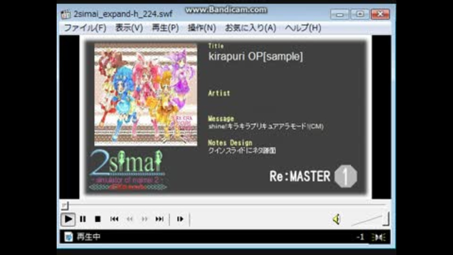Click the fast forward button
453x255 pixels.
coord(144,219)
